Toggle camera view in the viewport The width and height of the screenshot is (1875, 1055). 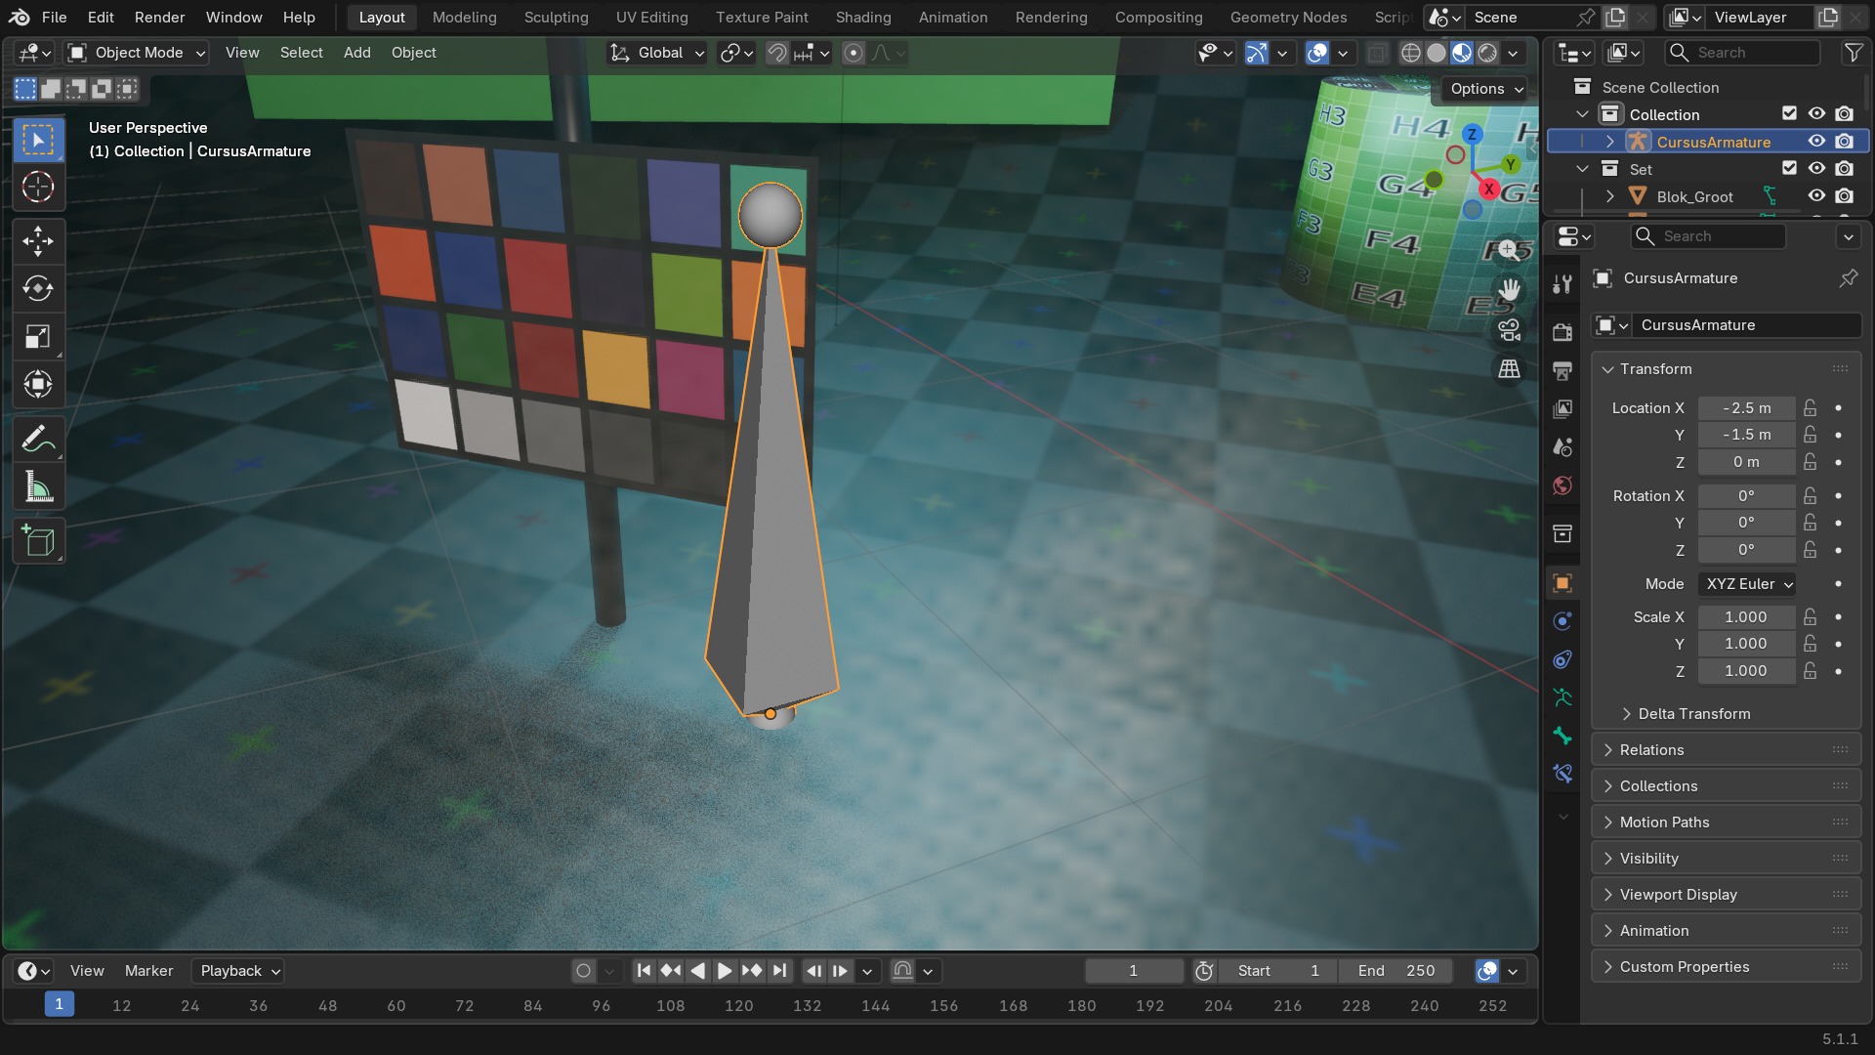[1509, 330]
